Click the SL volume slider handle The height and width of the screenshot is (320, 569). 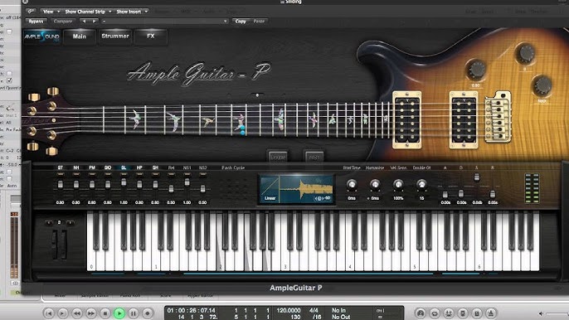pyautogui.click(x=124, y=182)
